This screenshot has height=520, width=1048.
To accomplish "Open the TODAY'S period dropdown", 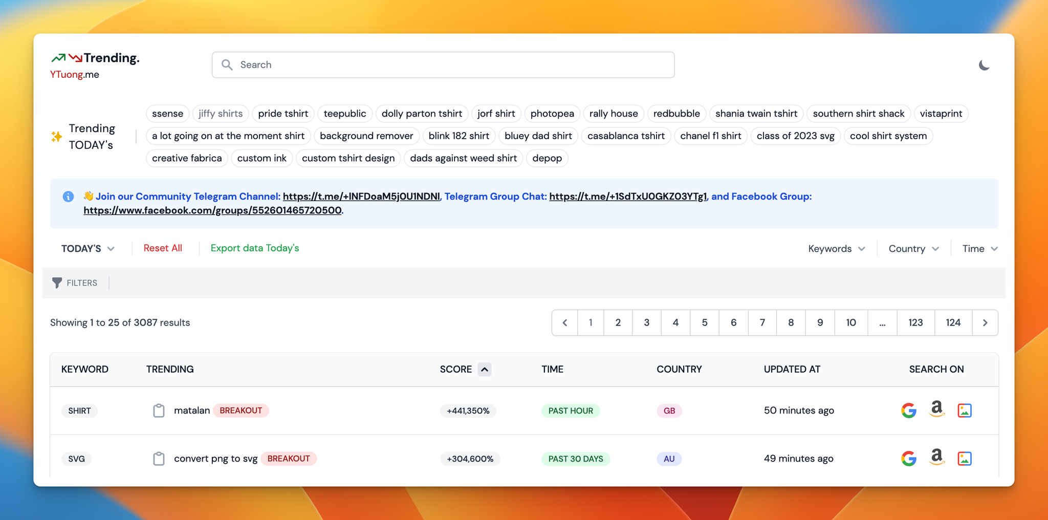I will pos(88,249).
